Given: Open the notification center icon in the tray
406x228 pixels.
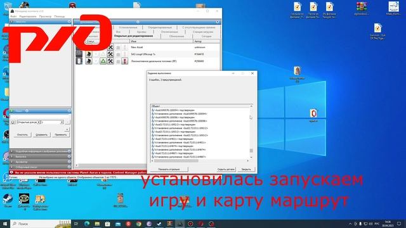Looking at the screenshot, I should click(399, 224).
